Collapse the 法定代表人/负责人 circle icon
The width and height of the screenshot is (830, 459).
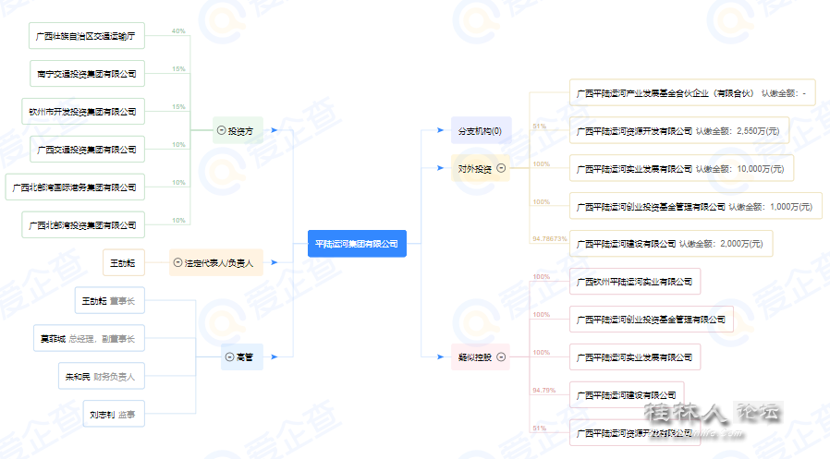[x=177, y=263]
